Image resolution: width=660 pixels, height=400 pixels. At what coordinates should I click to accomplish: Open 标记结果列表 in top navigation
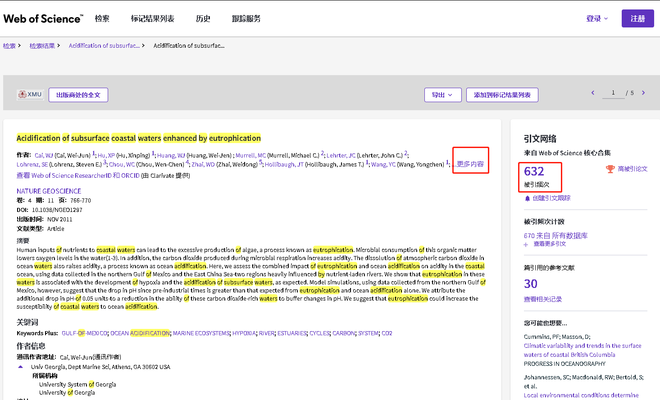coord(152,18)
